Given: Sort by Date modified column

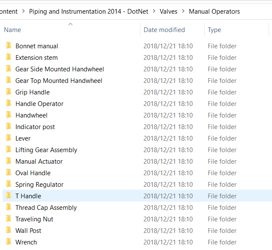Looking at the screenshot, I should (x=164, y=30).
